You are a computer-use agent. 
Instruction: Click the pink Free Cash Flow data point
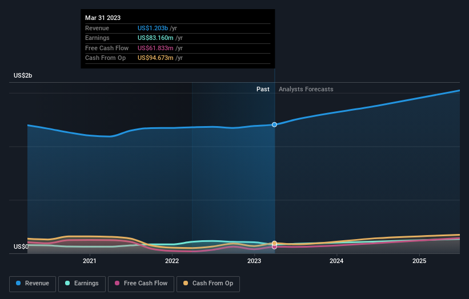click(x=274, y=247)
